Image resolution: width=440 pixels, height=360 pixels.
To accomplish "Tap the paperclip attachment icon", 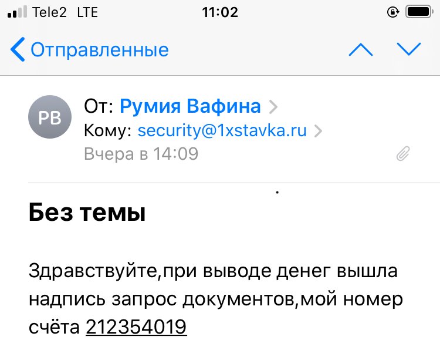I will (x=403, y=154).
